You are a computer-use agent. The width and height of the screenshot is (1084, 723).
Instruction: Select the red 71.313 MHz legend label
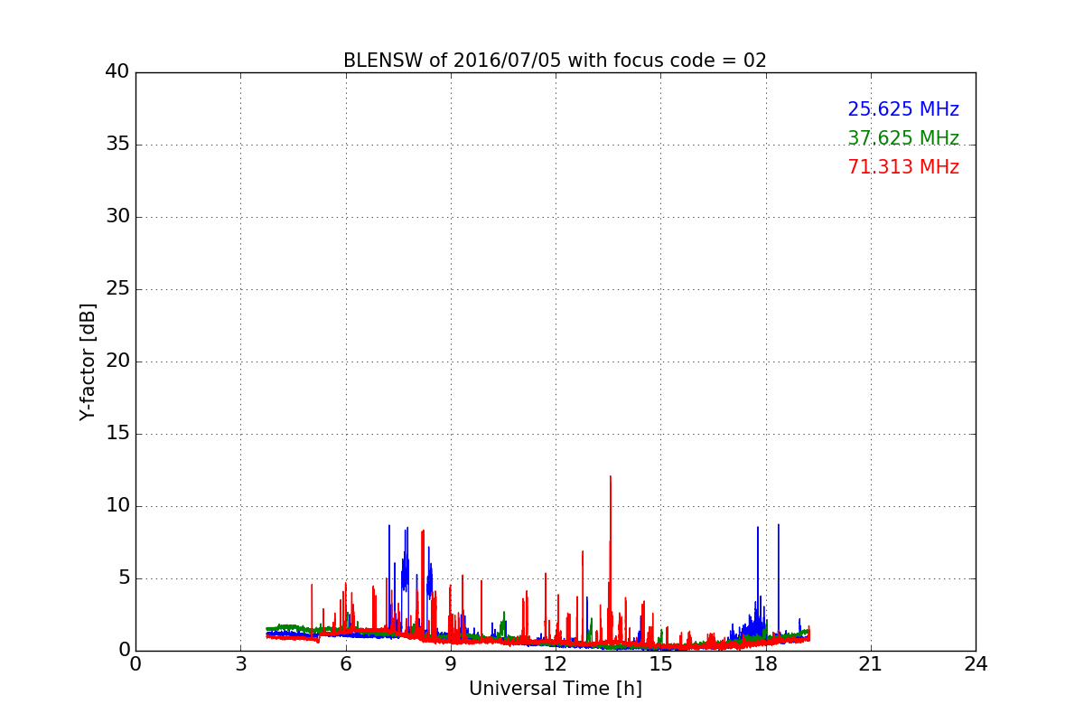point(903,167)
